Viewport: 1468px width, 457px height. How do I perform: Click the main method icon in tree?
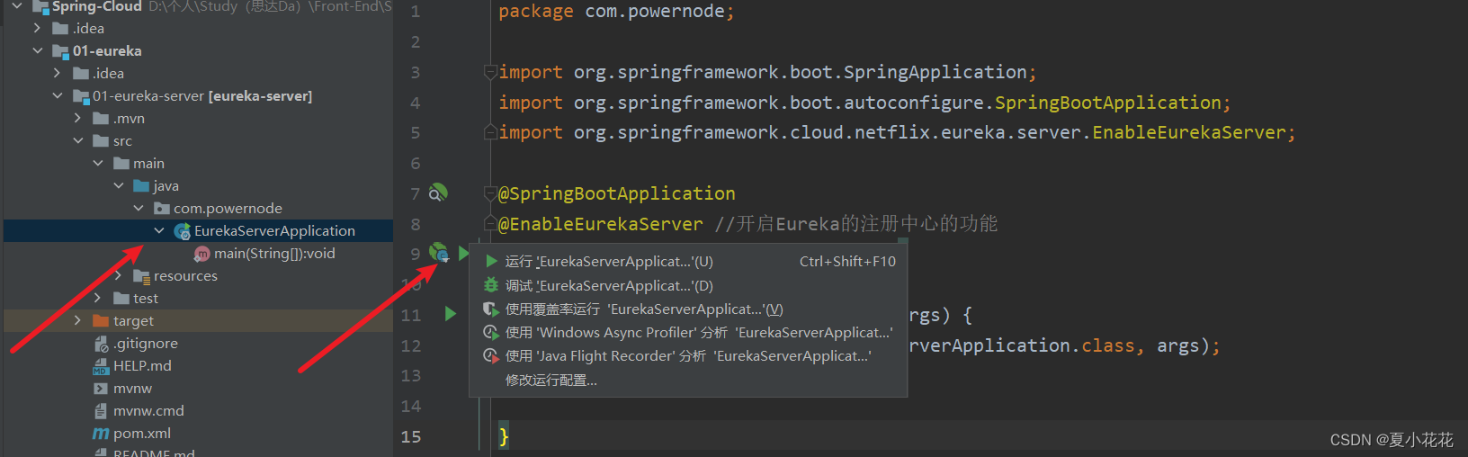point(202,254)
